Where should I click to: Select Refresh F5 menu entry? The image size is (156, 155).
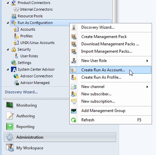111,120
